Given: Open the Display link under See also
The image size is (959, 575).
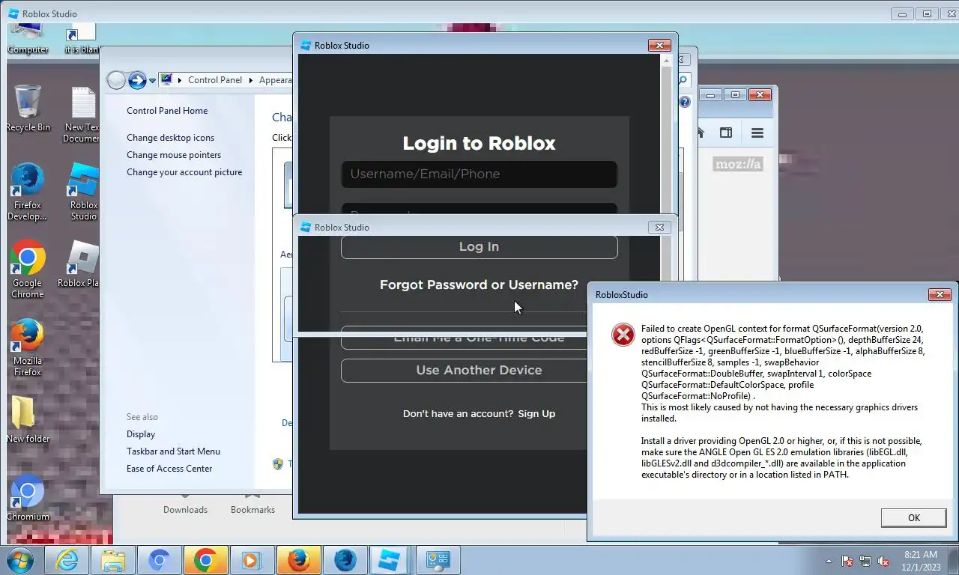Looking at the screenshot, I should (141, 434).
